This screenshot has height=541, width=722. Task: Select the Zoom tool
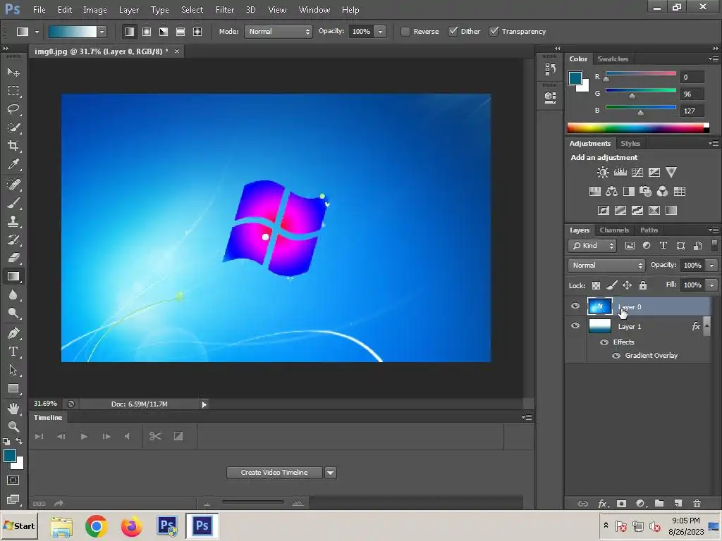click(x=13, y=426)
